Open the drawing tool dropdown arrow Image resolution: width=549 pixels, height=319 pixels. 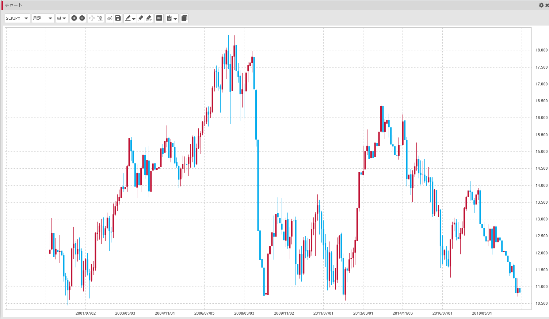point(134,19)
